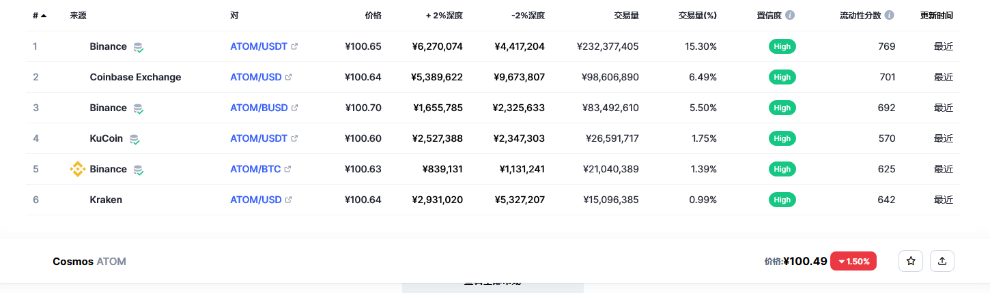Open the ATOM/USD pair link on Kraken
The image size is (990, 293).
click(x=256, y=200)
